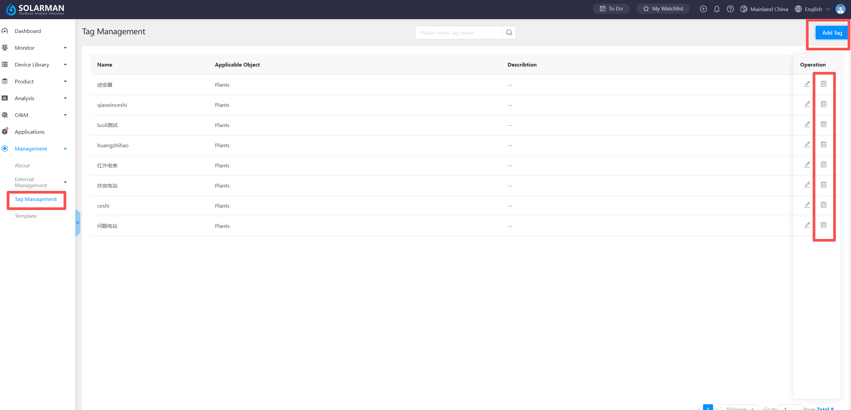Viewport: 851px width, 410px height.
Task: Click the search magnifier icon
Action: 509,33
